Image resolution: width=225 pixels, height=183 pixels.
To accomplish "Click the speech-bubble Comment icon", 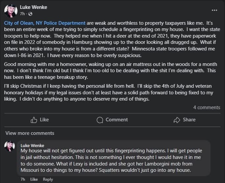I will point(100,120).
